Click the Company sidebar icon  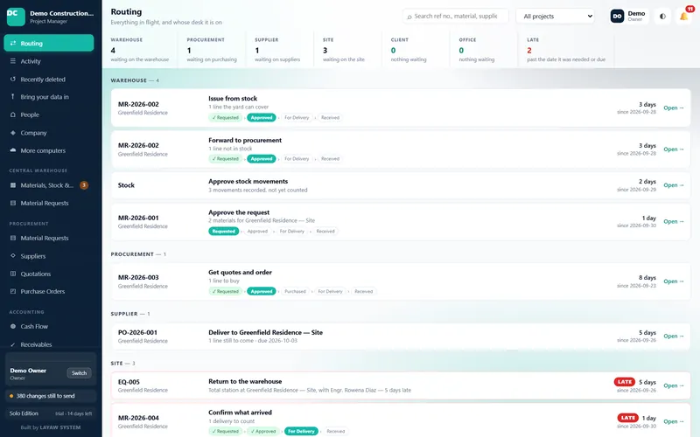point(13,133)
